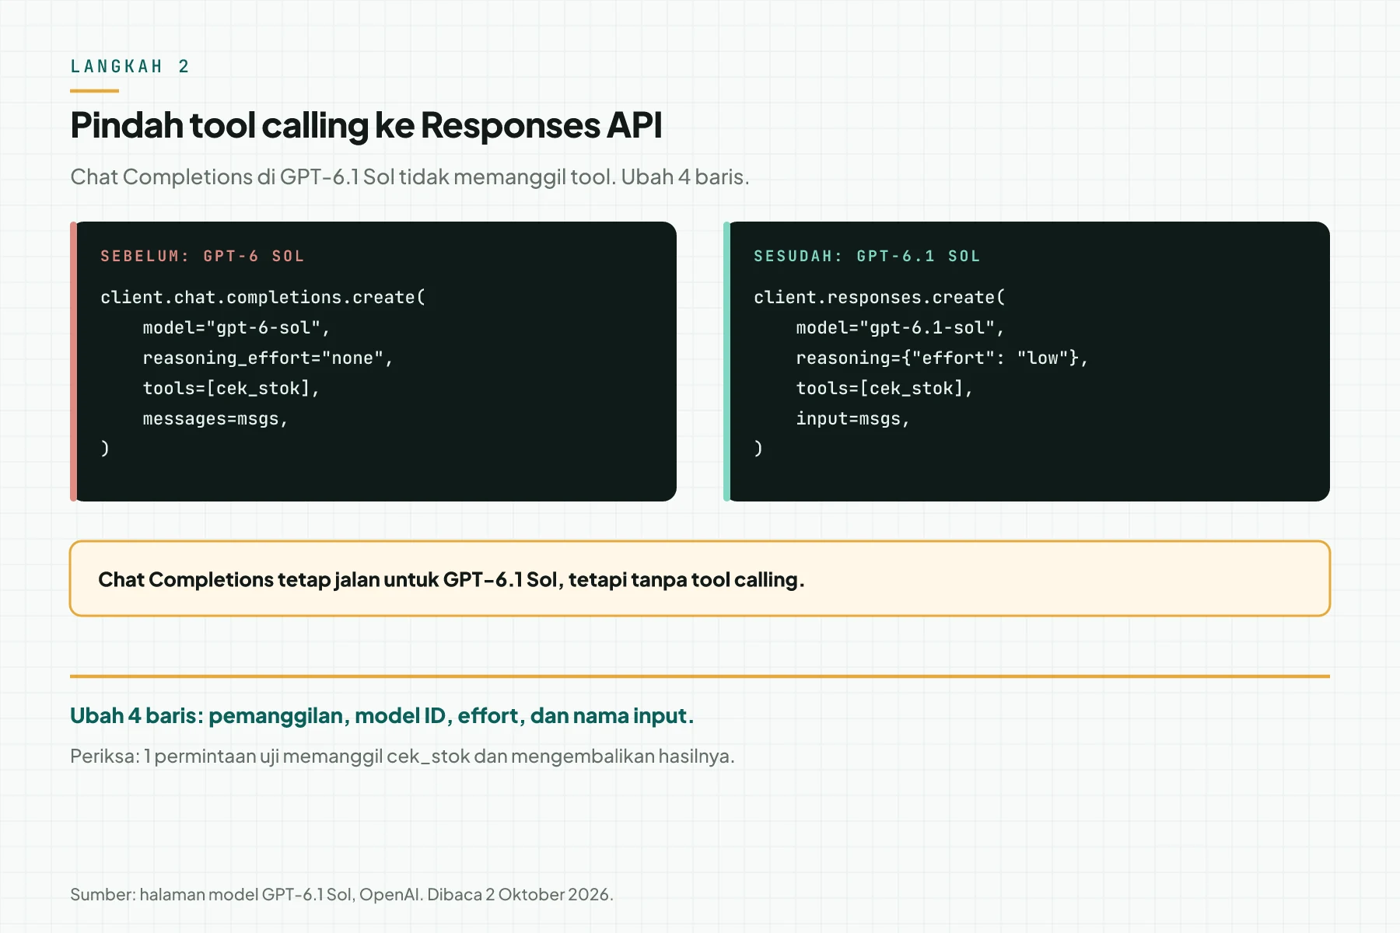Click the messages=msgs line
This screenshot has width=1400, height=933.
point(215,419)
